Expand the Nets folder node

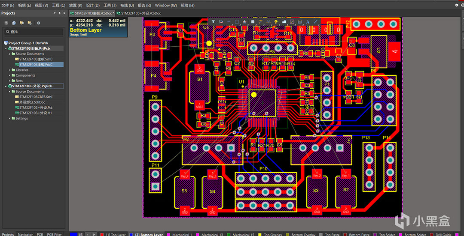[x=9, y=81]
